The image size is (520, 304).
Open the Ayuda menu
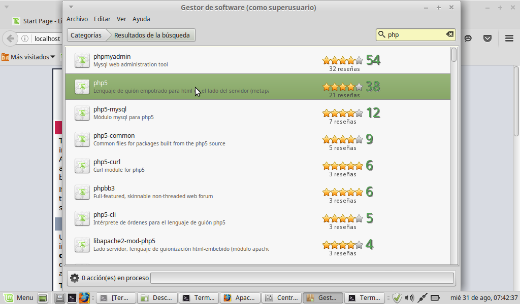[x=141, y=19]
